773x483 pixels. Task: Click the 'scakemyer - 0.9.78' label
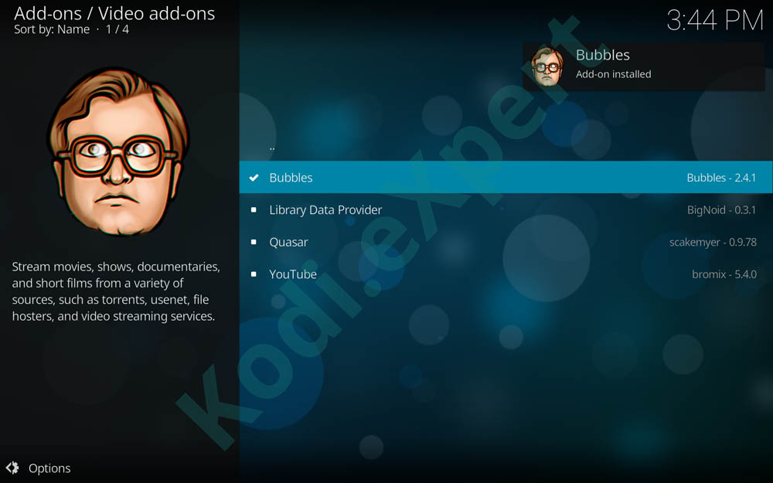713,242
